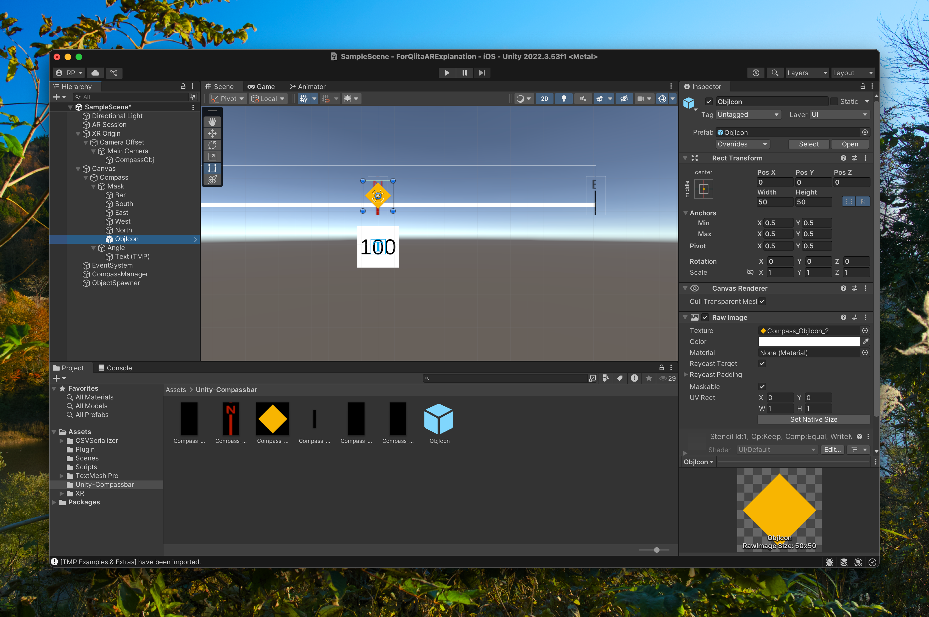Enable the Static checkbox
This screenshot has width=929, height=617.
834,102
